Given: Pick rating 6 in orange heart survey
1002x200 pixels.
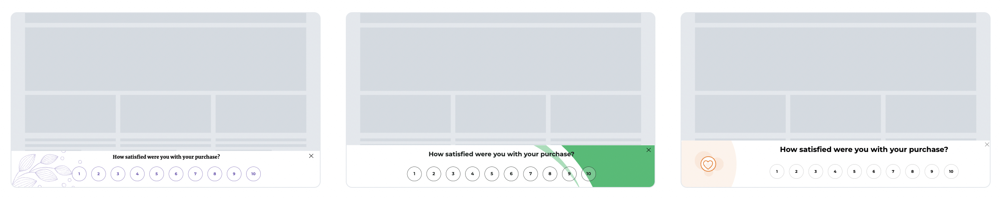Looking at the screenshot, I should tap(874, 171).
